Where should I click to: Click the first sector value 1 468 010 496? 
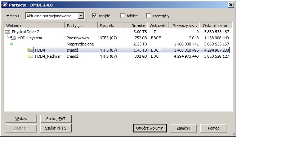(187, 50)
